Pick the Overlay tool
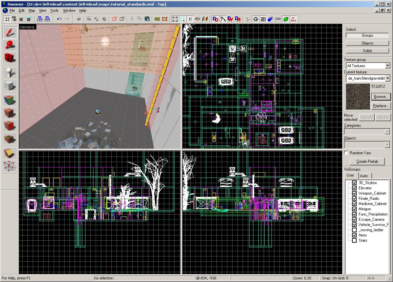This screenshot has height=282, width=393. 10,139
